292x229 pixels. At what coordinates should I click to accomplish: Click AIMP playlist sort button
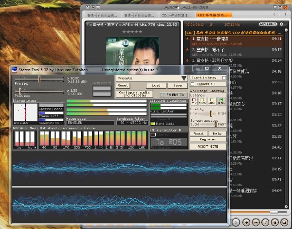coord(275,222)
